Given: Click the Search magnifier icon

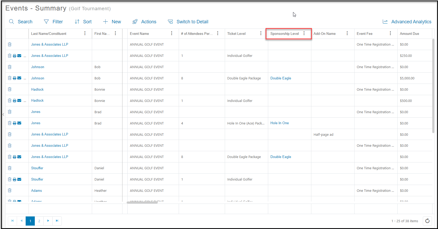Looking at the screenshot, I should point(12,21).
